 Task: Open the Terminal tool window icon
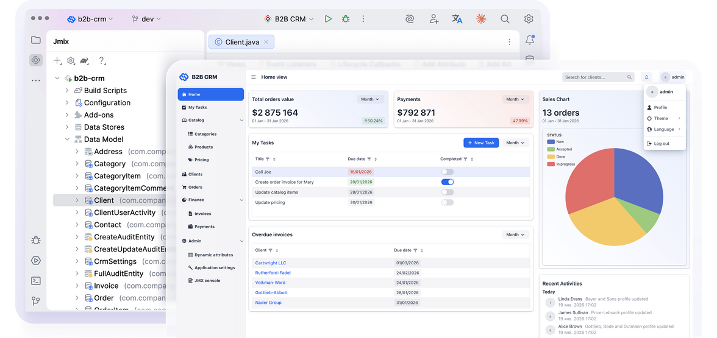[x=36, y=281]
